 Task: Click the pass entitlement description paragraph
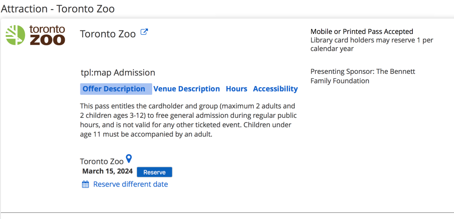click(188, 120)
